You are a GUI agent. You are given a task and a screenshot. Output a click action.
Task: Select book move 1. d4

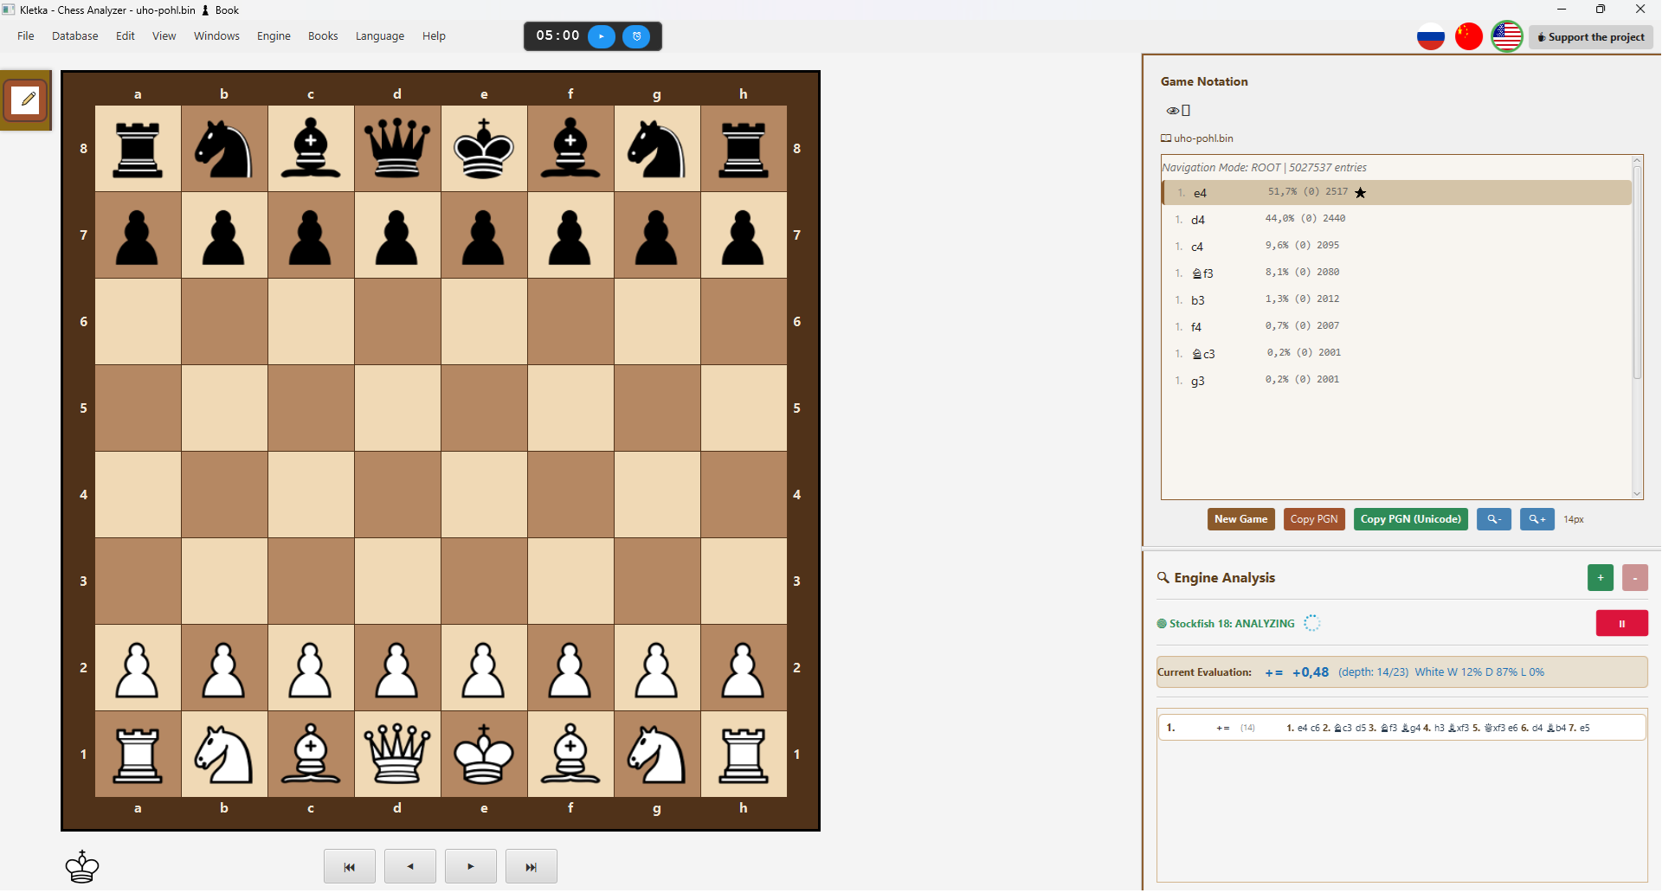click(1396, 220)
